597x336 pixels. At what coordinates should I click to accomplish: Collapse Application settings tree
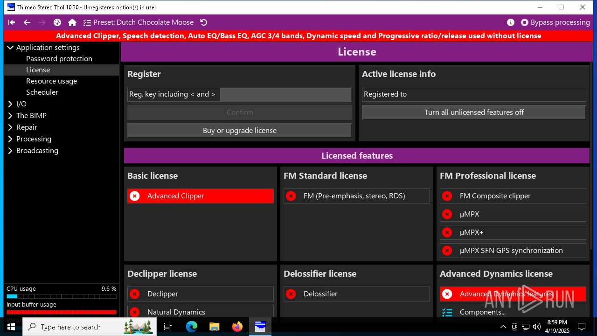coord(10,47)
